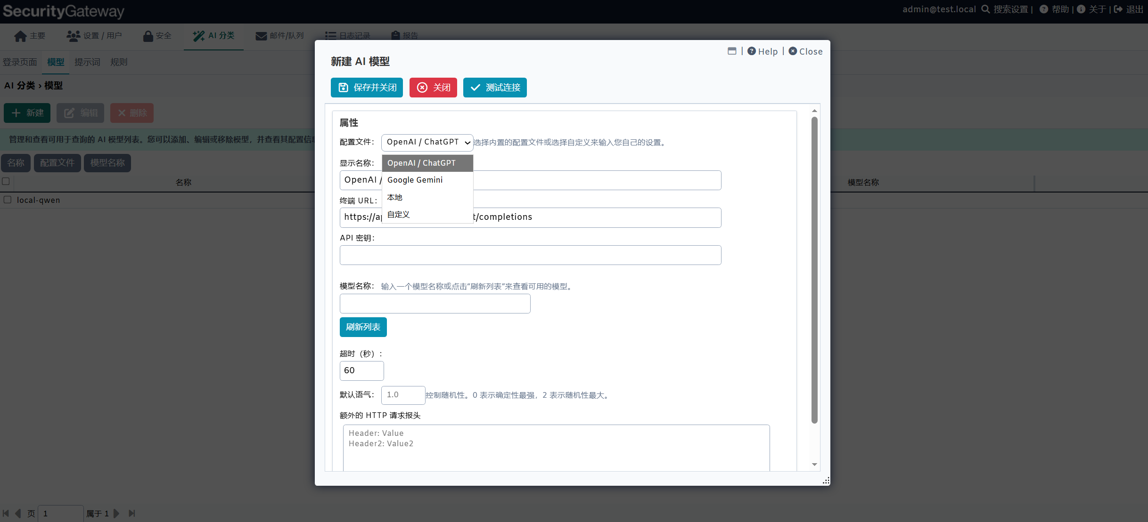This screenshot has width=1148, height=522.
Task: Click the extra HTTP headers textarea
Action: pos(556,448)
